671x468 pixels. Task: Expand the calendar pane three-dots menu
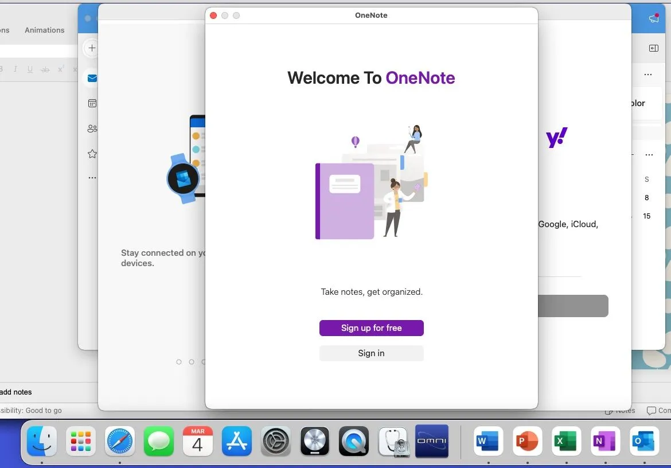649,155
